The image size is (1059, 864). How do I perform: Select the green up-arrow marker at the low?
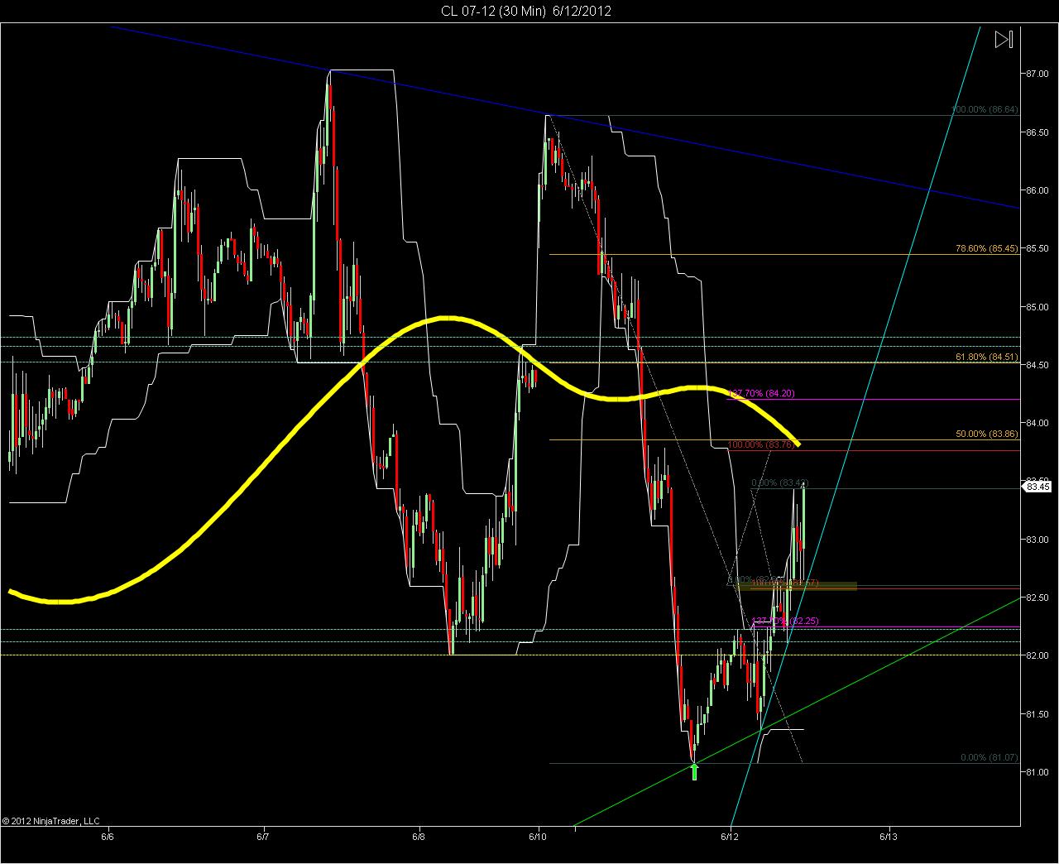695,771
